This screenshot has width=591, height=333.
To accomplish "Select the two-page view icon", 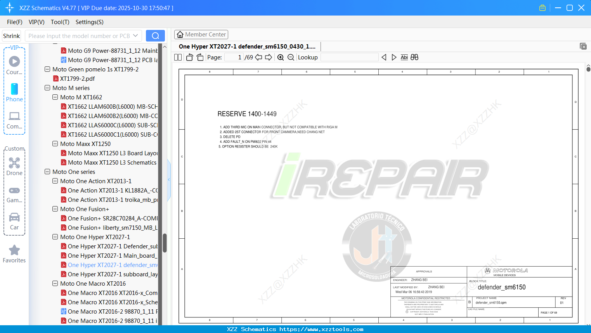I will (177, 57).
